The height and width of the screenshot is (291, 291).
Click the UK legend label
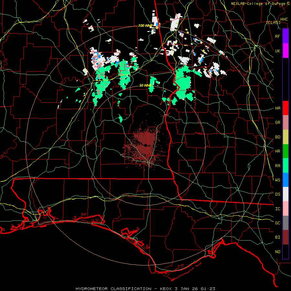click(278, 51)
